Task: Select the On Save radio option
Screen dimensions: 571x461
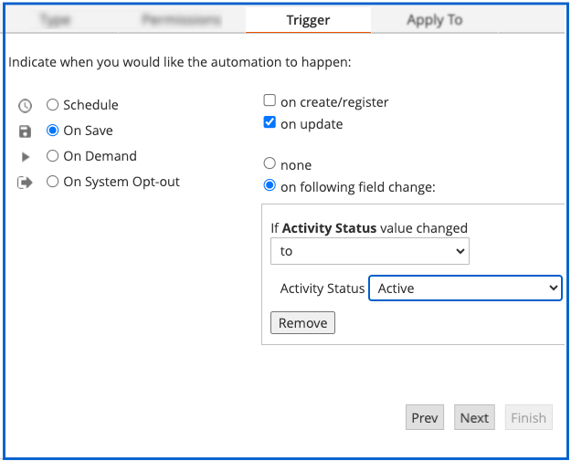Action: [53, 131]
